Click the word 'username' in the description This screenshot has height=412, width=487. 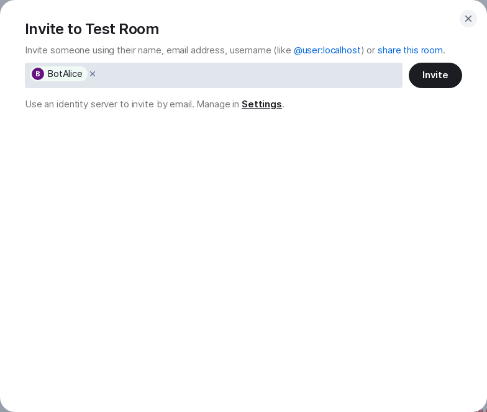click(250, 50)
